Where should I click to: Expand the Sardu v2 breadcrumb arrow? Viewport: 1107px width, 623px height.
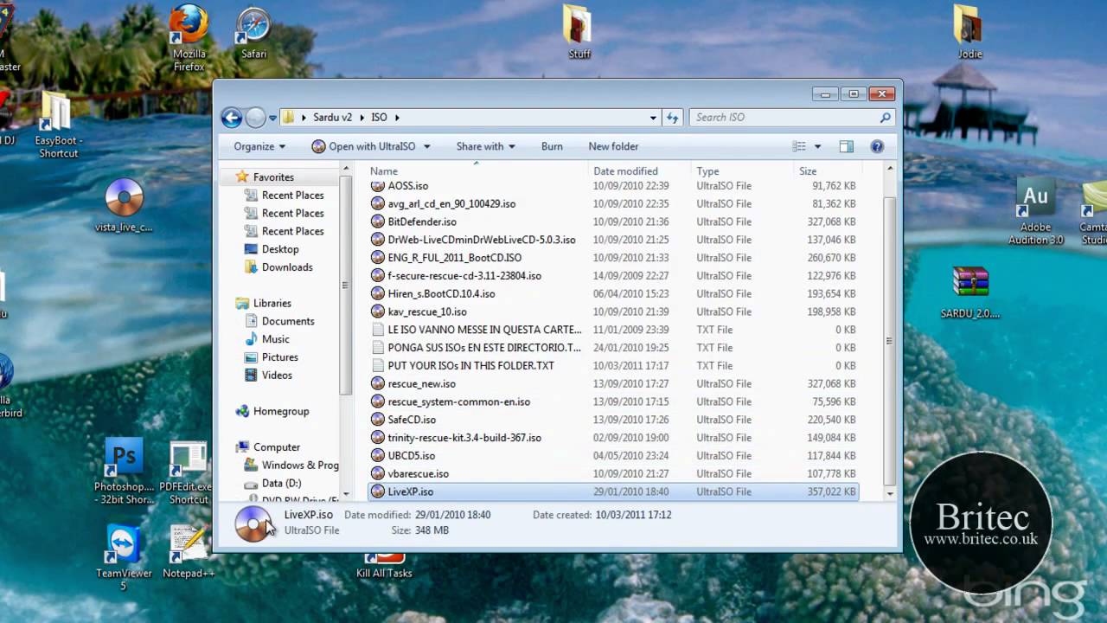(x=361, y=118)
